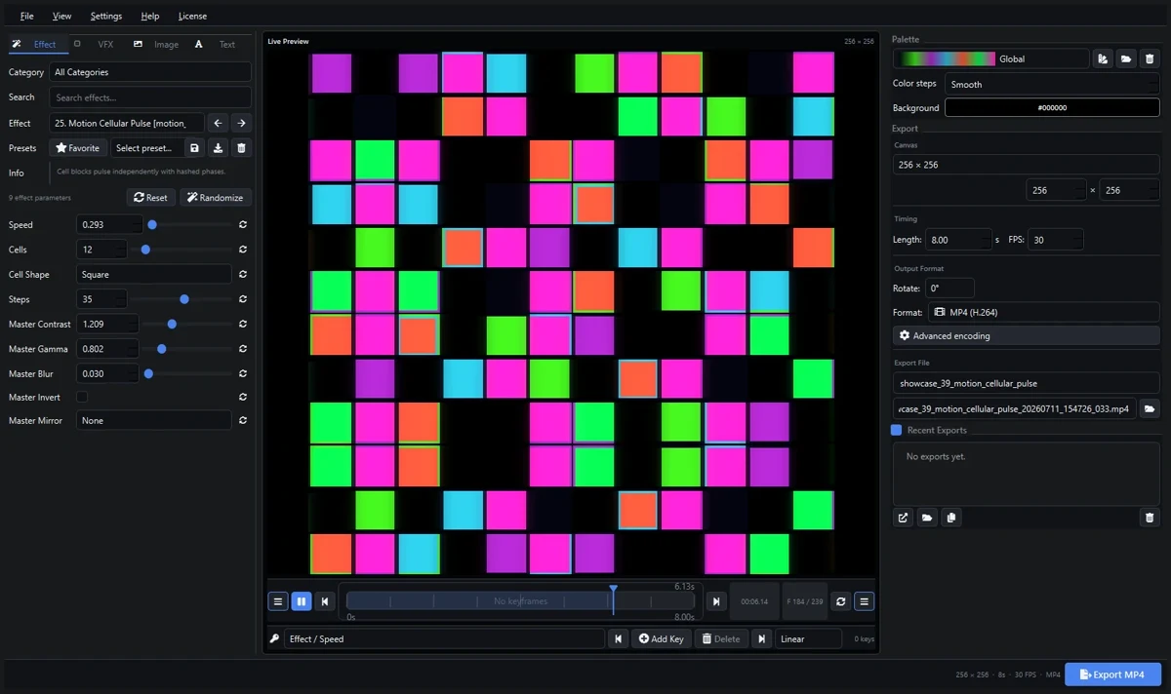The height and width of the screenshot is (694, 1171).
Task: Click the Speed slider handle
Action: 152,225
